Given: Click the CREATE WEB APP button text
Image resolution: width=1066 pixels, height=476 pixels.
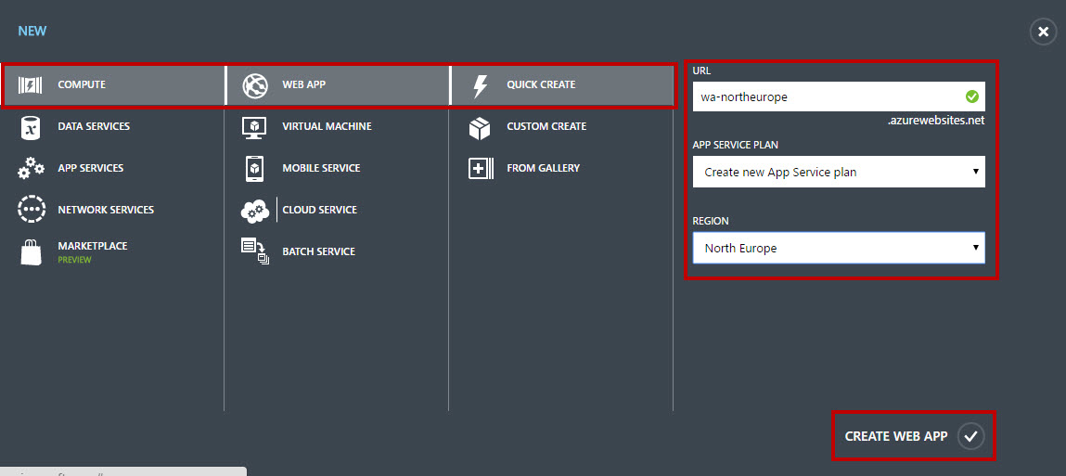Looking at the screenshot, I should tap(896, 436).
